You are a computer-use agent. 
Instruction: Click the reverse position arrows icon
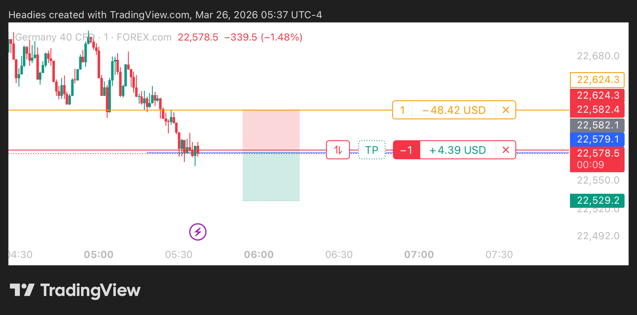click(x=338, y=150)
